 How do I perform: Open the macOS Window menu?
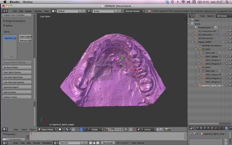[28, 2]
